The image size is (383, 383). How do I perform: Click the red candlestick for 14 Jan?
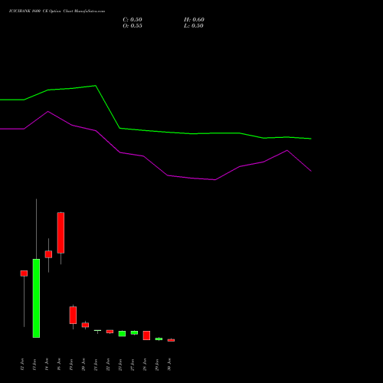[48, 254]
